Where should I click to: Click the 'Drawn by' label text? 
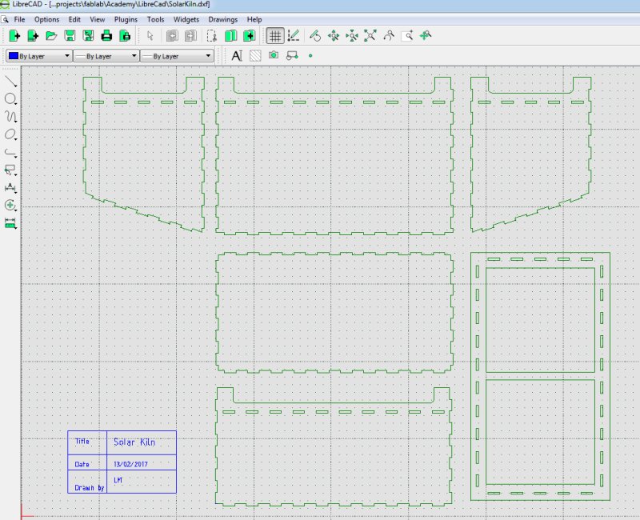pos(90,487)
